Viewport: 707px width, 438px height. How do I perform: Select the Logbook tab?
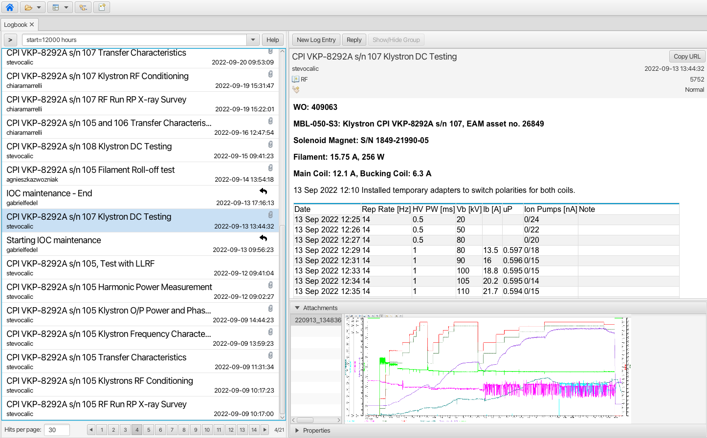(16, 25)
